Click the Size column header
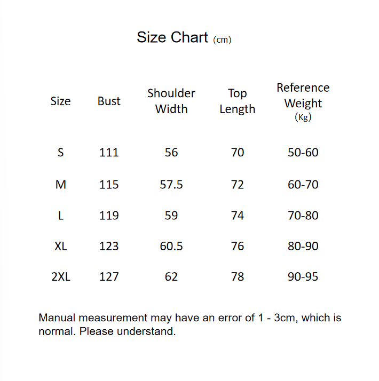 click(x=60, y=101)
